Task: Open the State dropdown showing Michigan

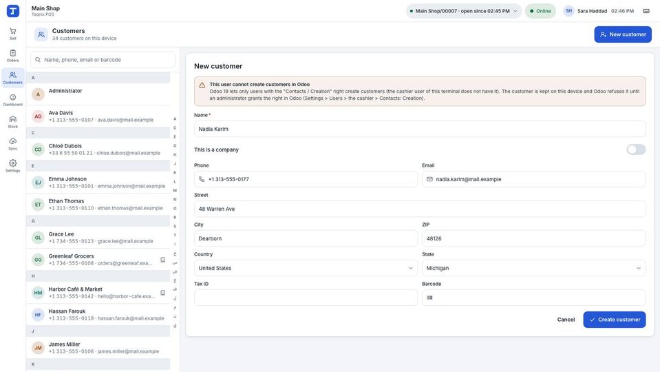Action: tap(534, 268)
